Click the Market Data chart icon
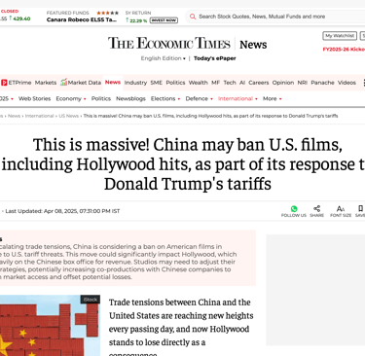This screenshot has height=356, width=365. [63, 82]
